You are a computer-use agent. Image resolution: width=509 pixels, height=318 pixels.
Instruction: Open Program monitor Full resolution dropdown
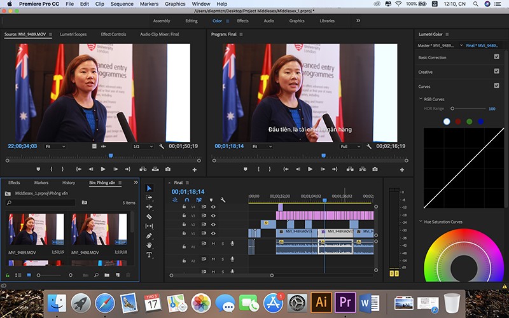click(x=351, y=146)
